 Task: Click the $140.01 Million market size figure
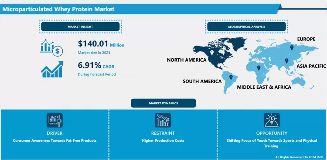pos(101,44)
